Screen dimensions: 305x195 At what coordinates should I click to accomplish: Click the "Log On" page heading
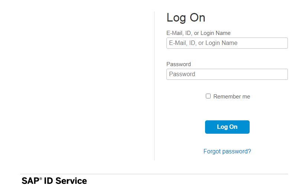(186, 18)
